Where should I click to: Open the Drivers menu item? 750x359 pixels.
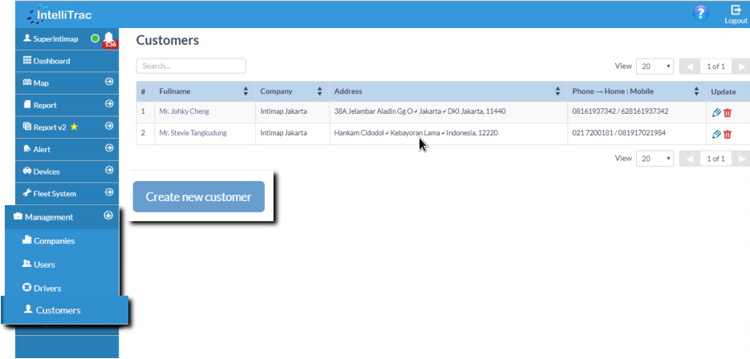coord(47,288)
